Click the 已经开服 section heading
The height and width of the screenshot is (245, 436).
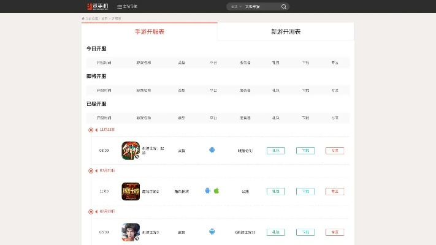(96, 104)
